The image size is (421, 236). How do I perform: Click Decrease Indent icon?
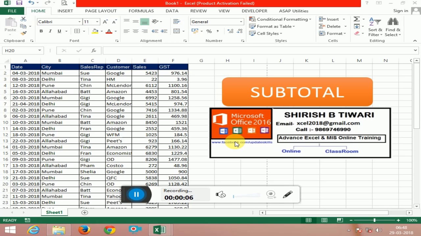[155, 31]
